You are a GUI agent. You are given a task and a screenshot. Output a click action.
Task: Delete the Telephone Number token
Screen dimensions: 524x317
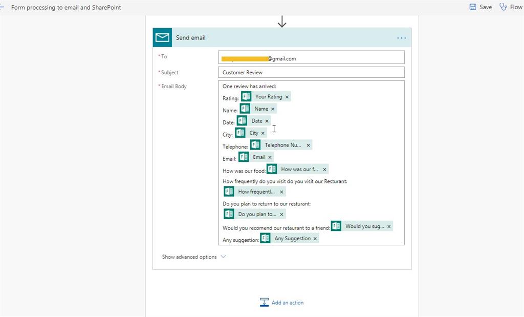click(308, 145)
